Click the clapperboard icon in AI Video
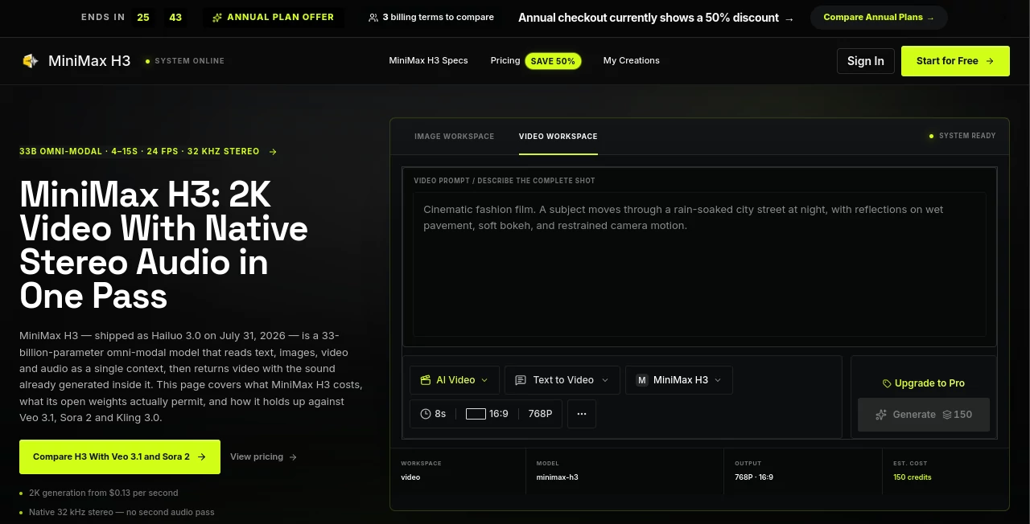 pyautogui.click(x=426, y=380)
